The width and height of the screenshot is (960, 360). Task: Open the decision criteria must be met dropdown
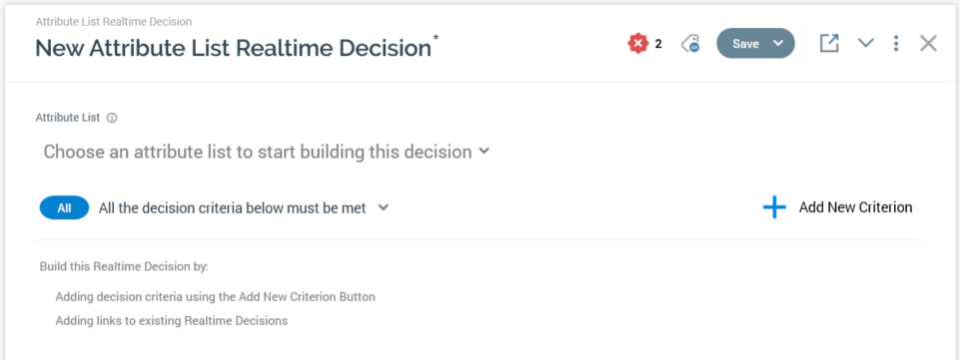244,207
